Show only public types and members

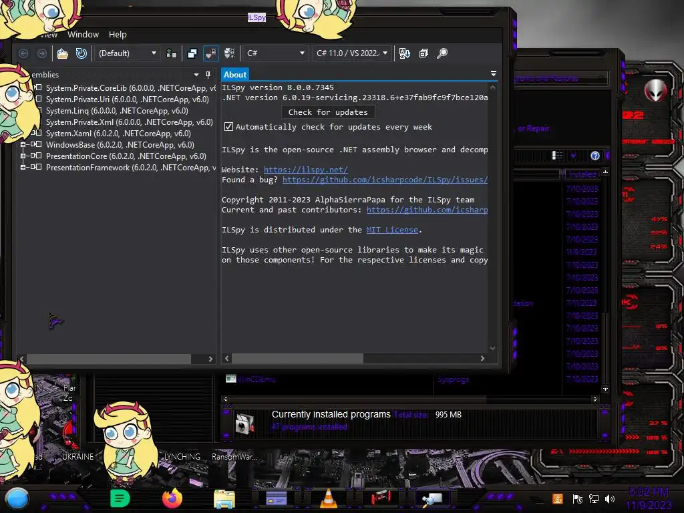[x=192, y=53]
